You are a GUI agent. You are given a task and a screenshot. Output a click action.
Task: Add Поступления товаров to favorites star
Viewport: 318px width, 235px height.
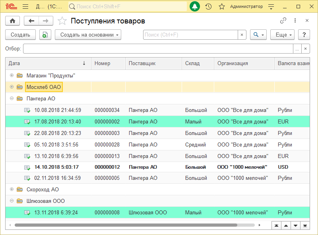pos(62,21)
